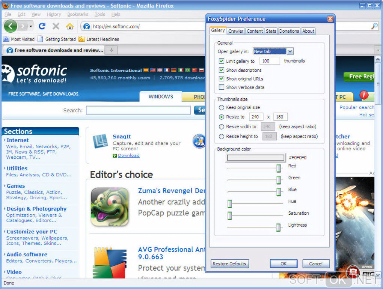Select the Resize width to radio button
Image resolution: width=383 pixels, height=289 pixels.
pyautogui.click(x=221, y=127)
